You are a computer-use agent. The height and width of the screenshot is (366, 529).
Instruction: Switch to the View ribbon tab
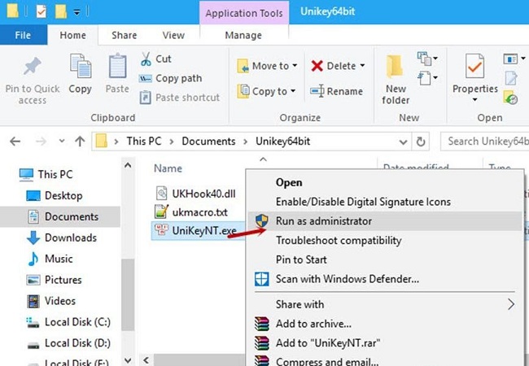[173, 35]
